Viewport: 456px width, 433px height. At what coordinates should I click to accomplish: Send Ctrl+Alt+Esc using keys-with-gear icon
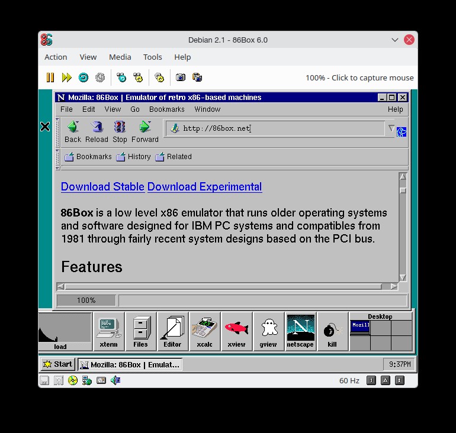138,77
